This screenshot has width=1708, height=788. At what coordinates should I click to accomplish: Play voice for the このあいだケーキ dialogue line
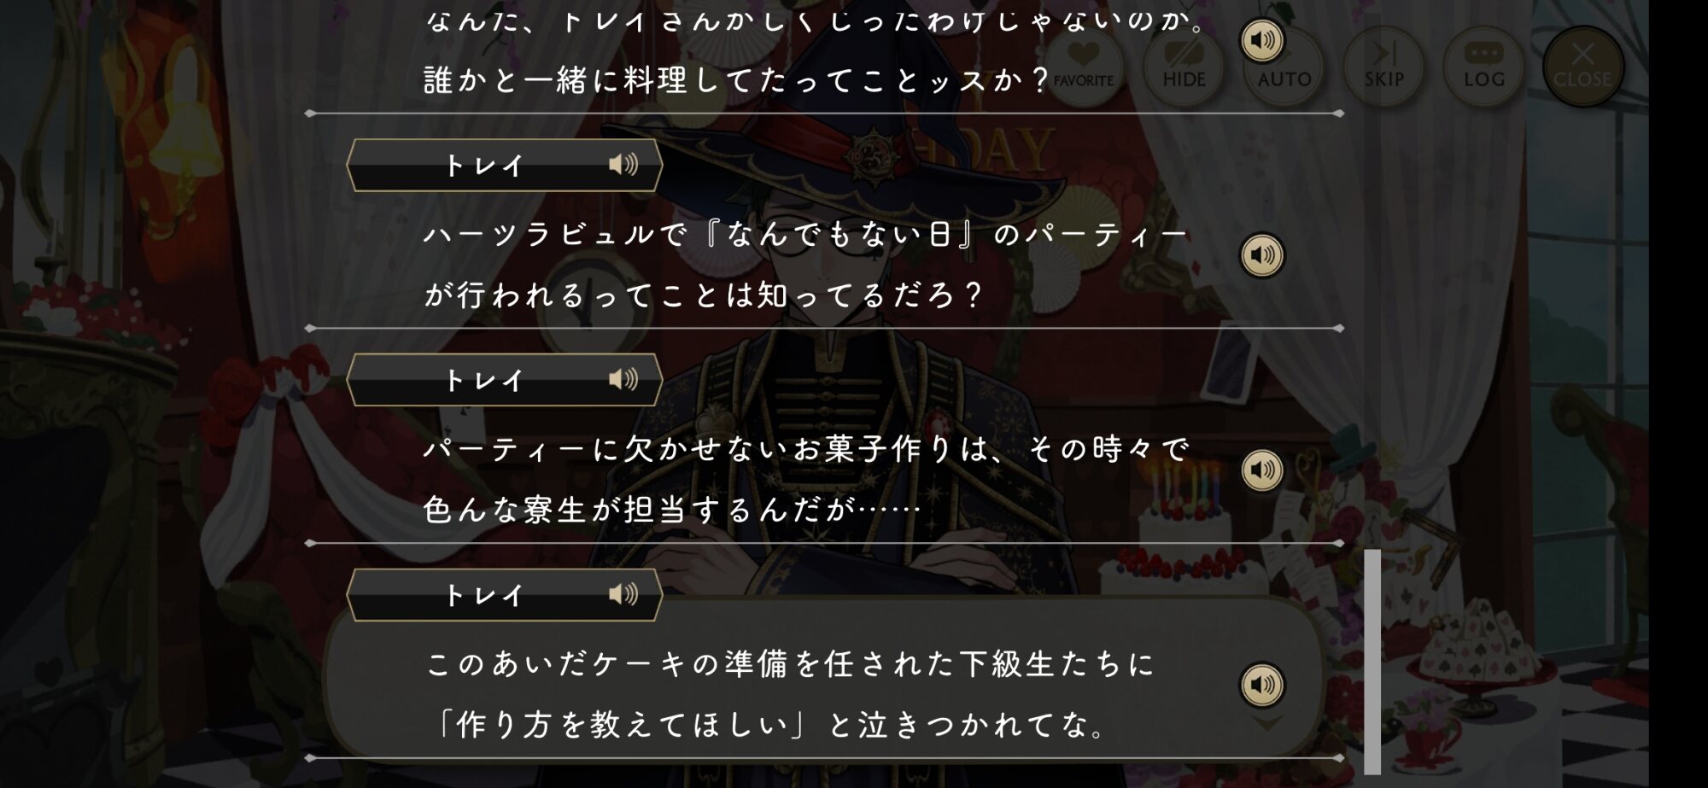point(1262,685)
